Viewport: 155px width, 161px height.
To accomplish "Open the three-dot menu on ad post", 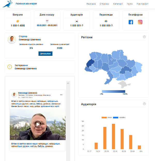I will pyautogui.click(x=61, y=94).
